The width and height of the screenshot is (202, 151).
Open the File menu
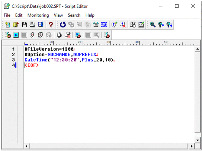coord(7,15)
